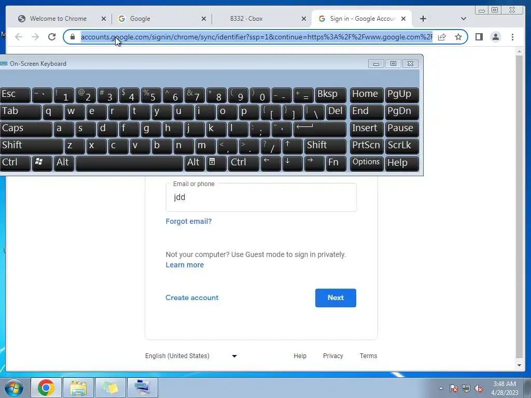Click the network tray icon

pos(466,389)
